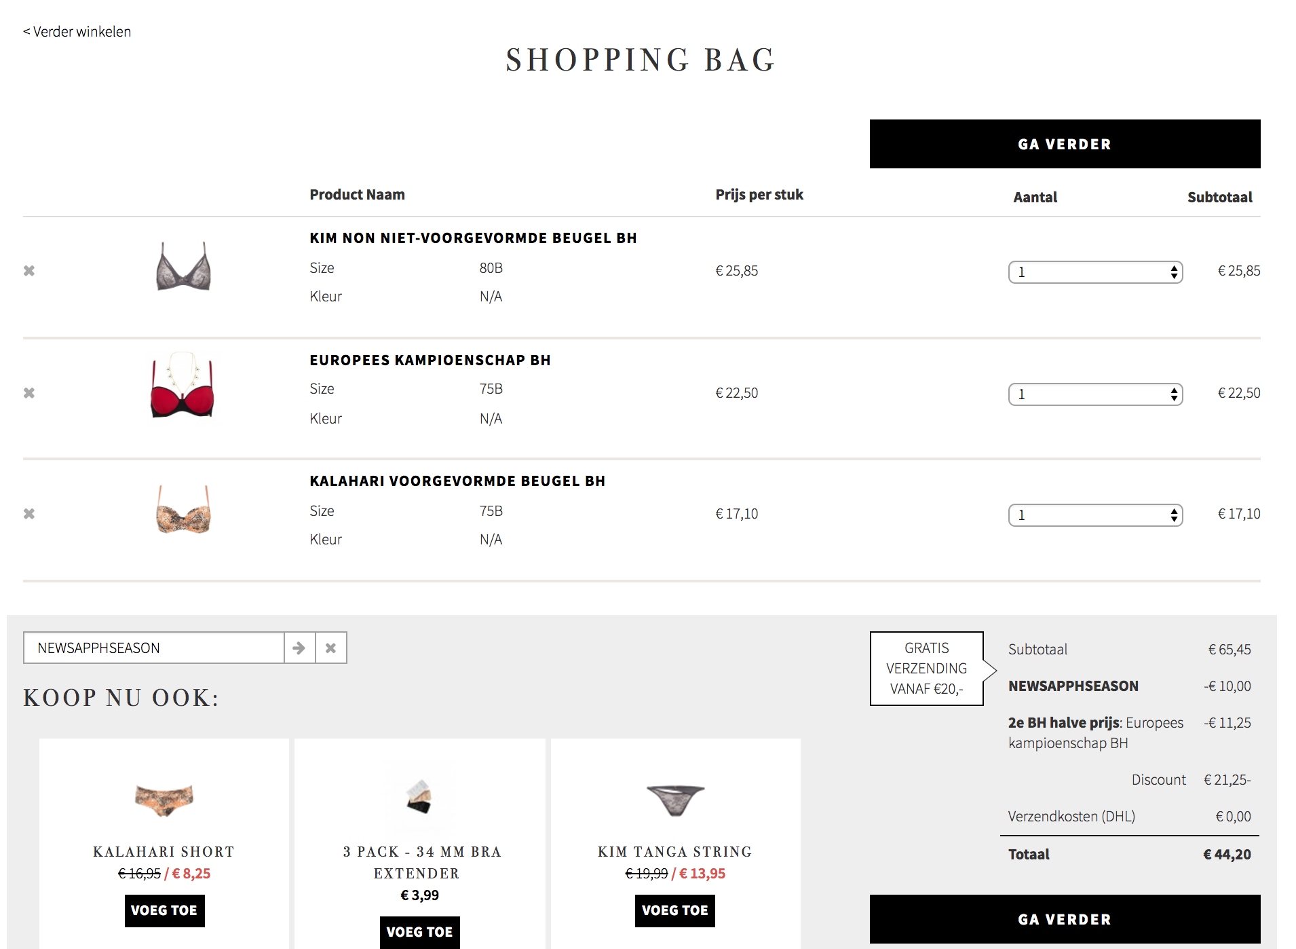Image resolution: width=1296 pixels, height=949 pixels.
Task: Delete Kalahari voorgevormde beugel BH item
Action: coord(29,514)
